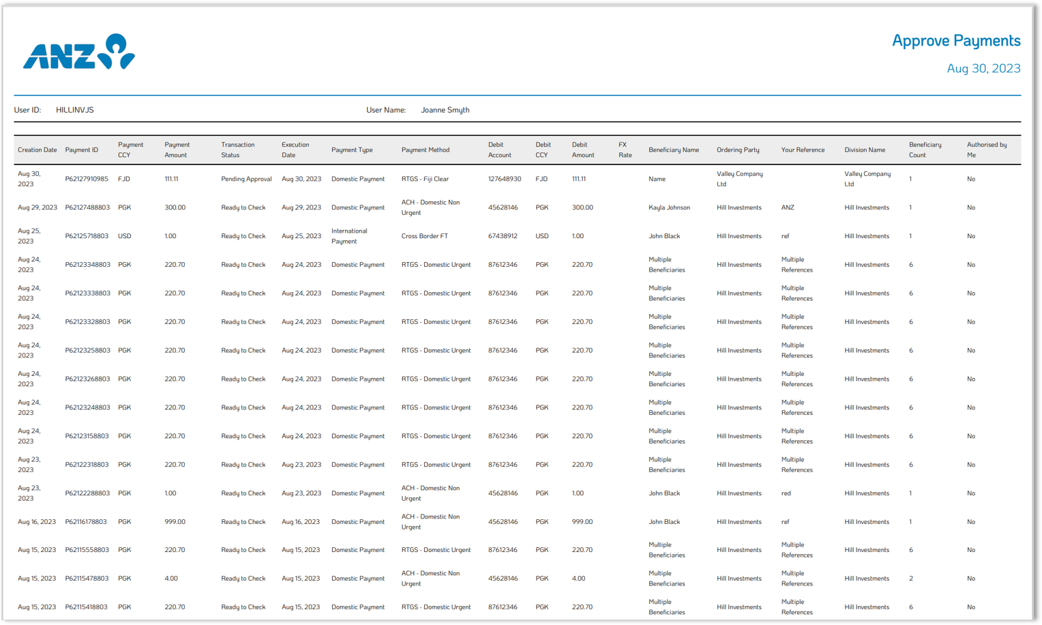This screenshot has height=625, width=1042.
Task: Click the Execution Date column header
Action: pos(295,150)
